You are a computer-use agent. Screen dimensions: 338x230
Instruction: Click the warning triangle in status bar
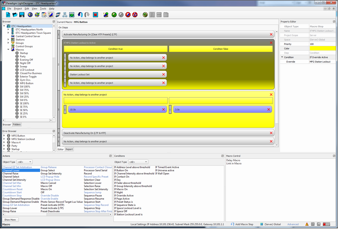tap(307, 224)
